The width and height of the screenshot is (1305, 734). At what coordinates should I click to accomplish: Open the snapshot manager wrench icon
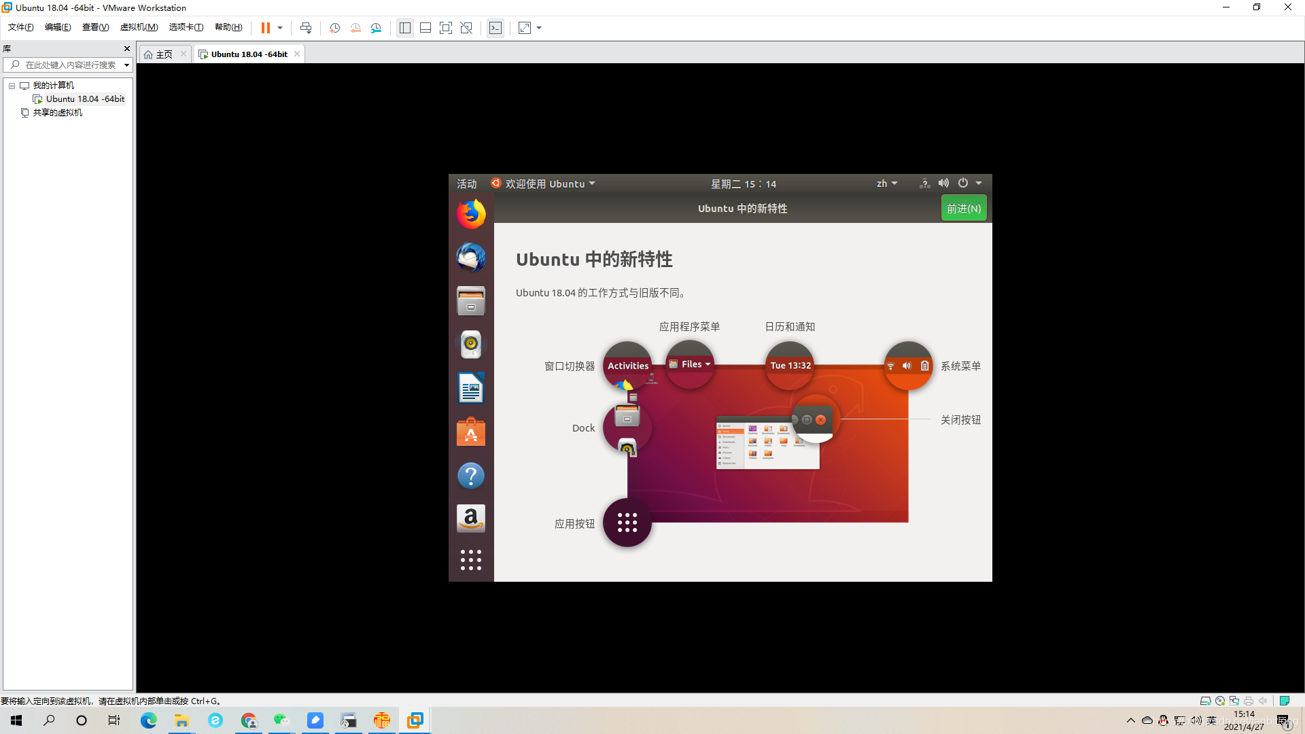(x=376, y=28)
